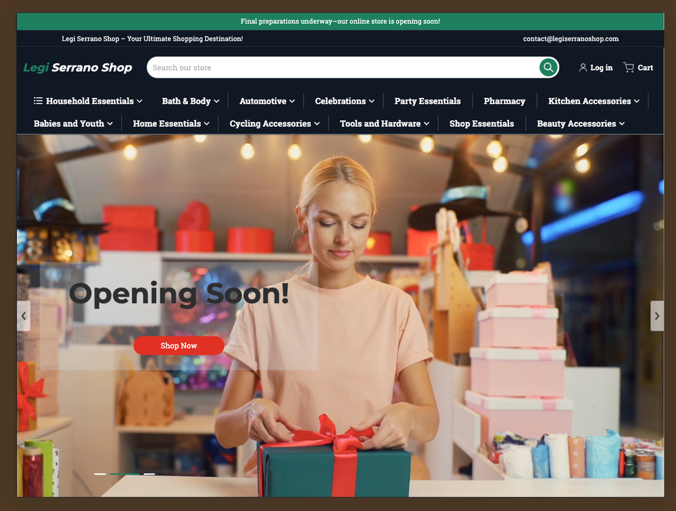Click the green search magnifier icon

tap(548, 68)
